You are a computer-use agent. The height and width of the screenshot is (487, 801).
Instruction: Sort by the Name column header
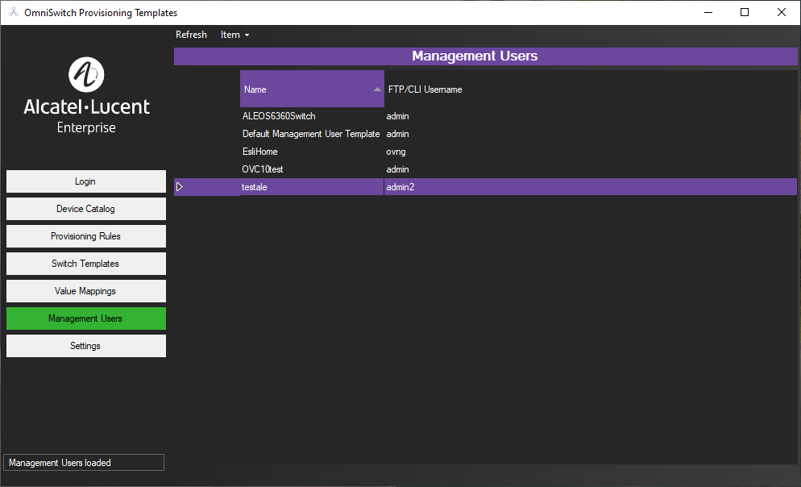312,89
